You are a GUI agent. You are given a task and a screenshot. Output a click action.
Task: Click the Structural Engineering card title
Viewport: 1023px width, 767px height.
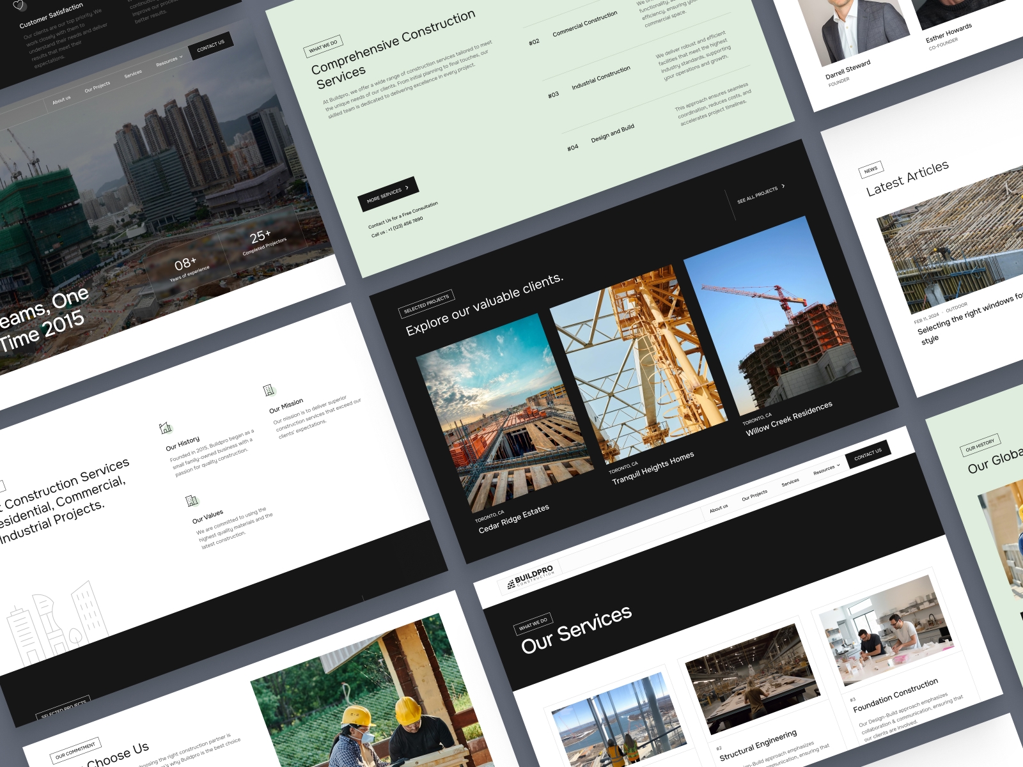(758, 745)
